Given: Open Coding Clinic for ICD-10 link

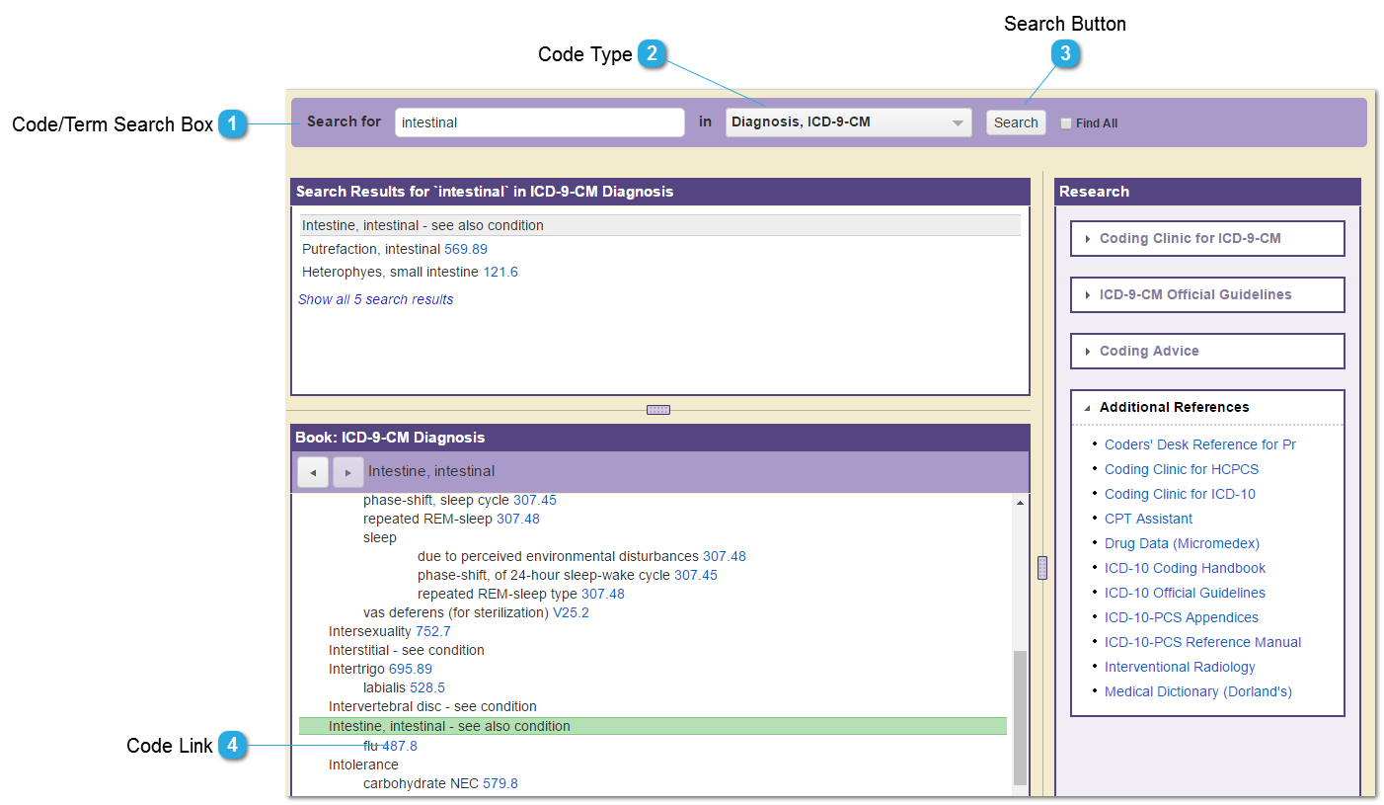Looking at the screenshot, I should 1180,494.
